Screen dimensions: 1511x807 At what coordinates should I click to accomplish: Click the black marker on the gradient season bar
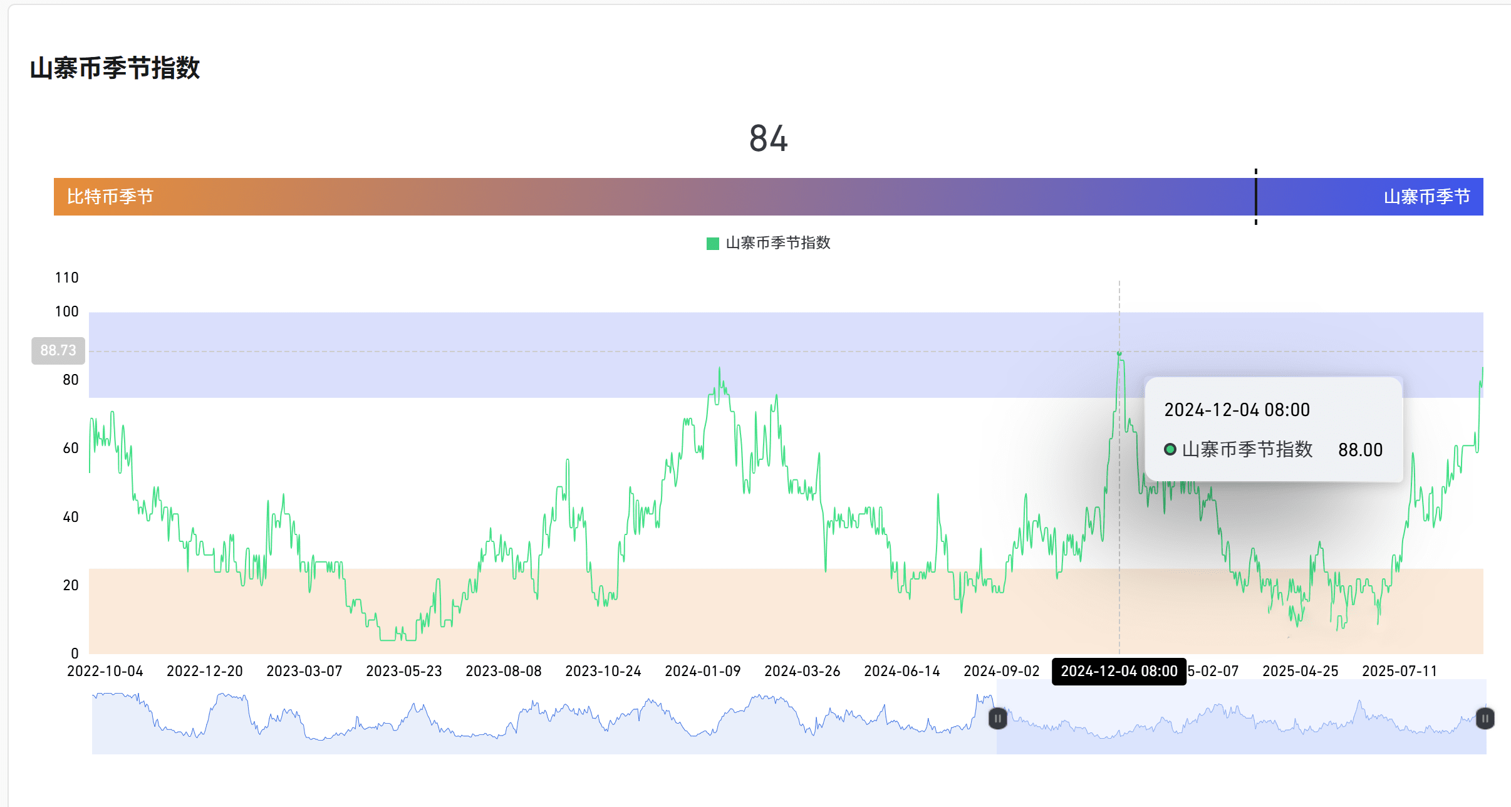coord(1255,196)
